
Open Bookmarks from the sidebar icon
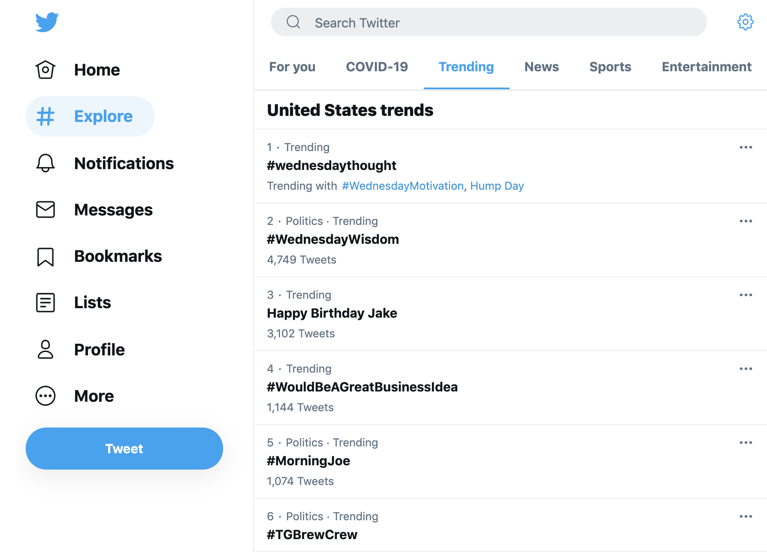[45, 256]
